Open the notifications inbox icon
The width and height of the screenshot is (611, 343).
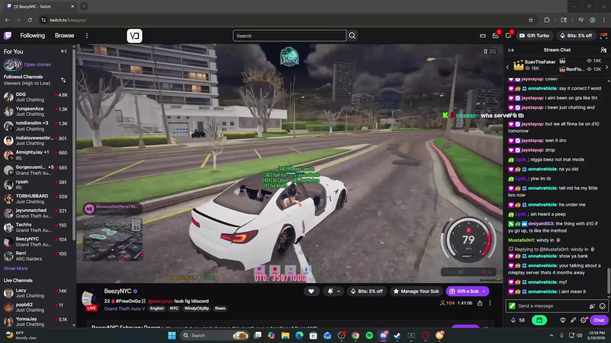495,36
